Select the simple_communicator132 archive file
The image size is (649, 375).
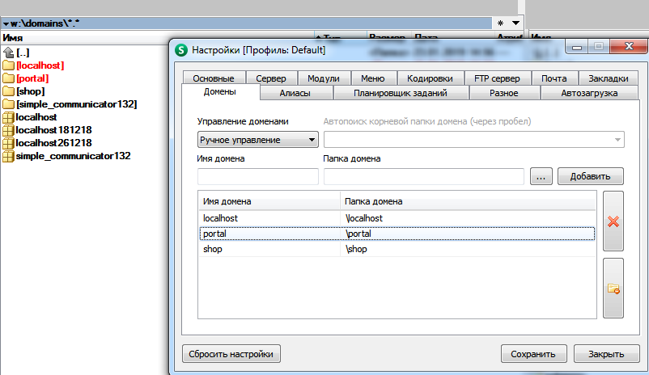point(73,156)
